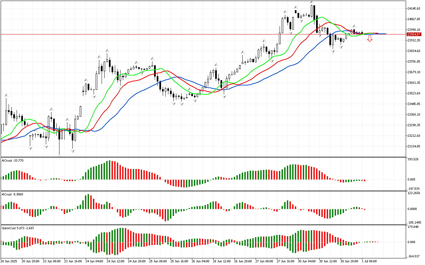Select the ACcust -5.9060 indicator label
This screenshot has height=265, width=425.
[13, 194]
